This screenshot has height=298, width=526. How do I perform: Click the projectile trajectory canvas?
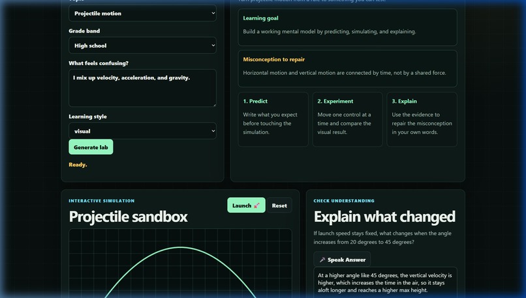click(180, 264)
